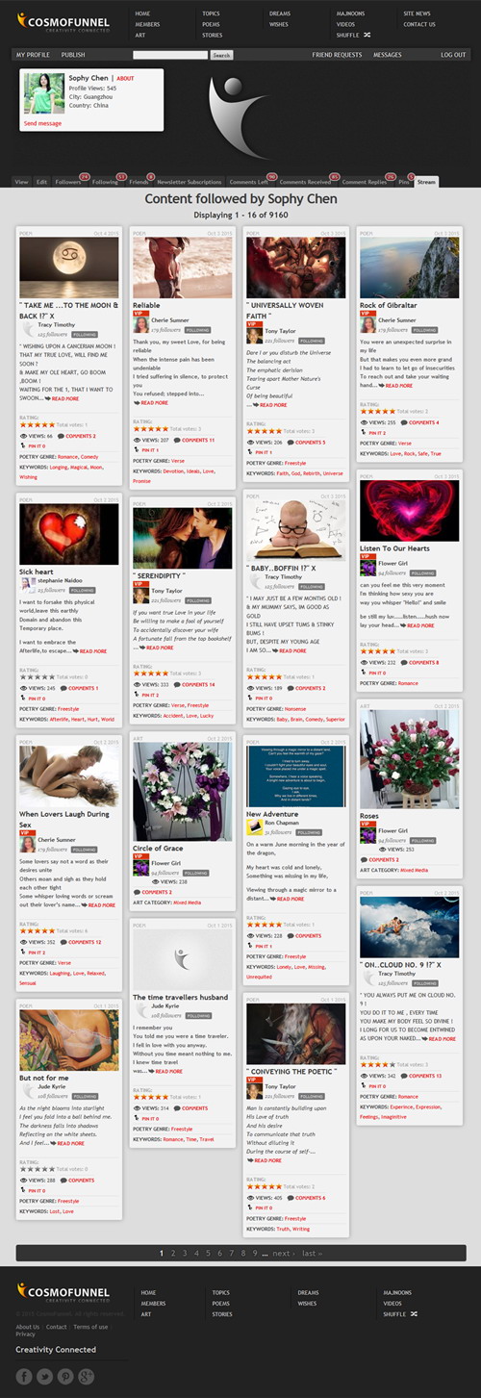Go to page 2 in pagination
Image resolution: width=481 pixels, height=1398 pixels.
(x=173, y=1253)
